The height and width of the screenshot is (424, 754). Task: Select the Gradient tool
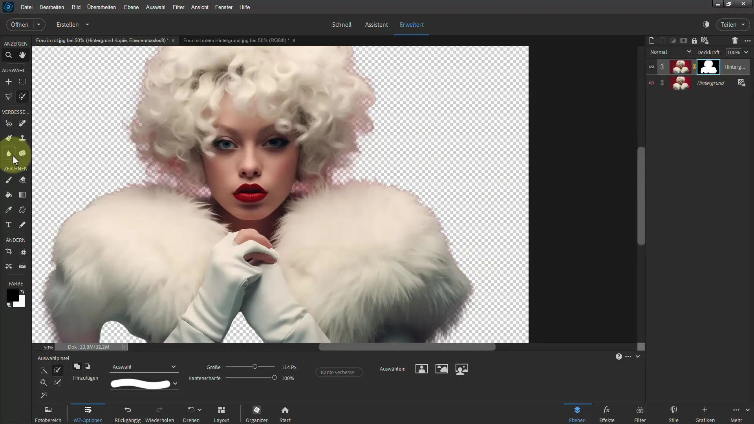click(x=22, y=195)
